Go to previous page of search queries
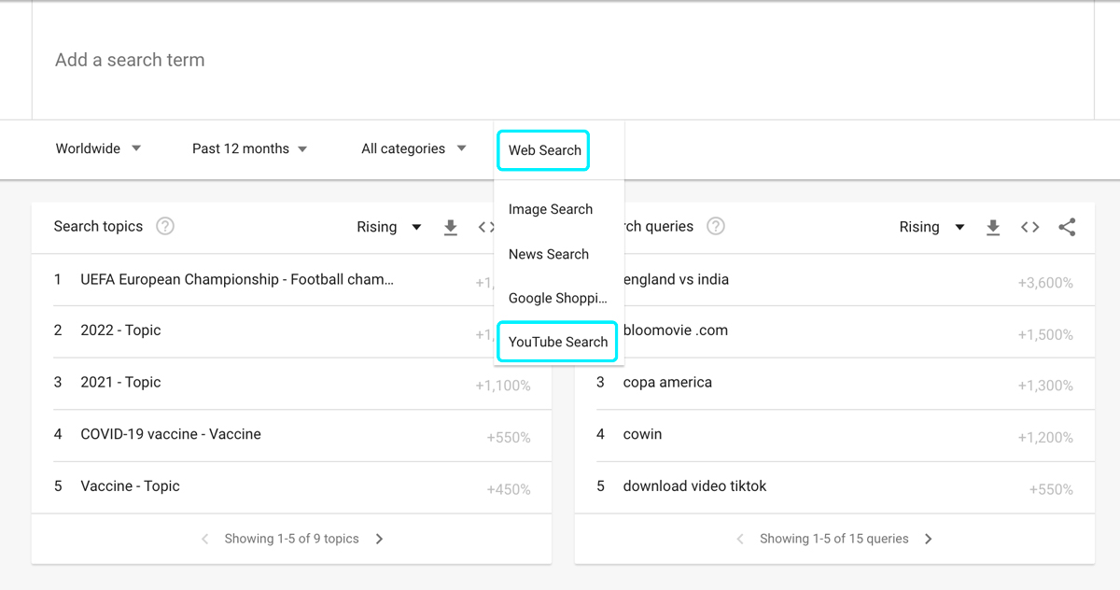Screen dimensions: 1120x590 tap(740, 539)
